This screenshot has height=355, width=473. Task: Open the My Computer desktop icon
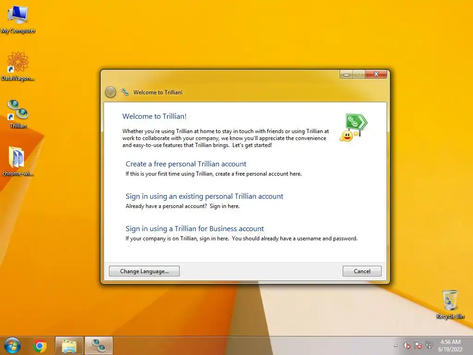(x=18, y=19)
